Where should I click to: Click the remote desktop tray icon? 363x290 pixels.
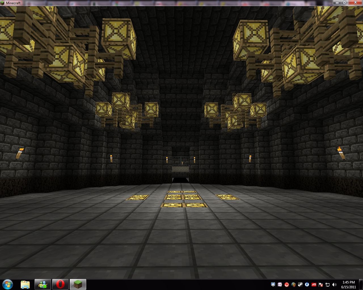point(273,285)
